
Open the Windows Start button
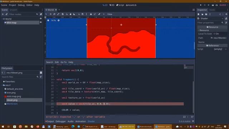coord(3,126)
